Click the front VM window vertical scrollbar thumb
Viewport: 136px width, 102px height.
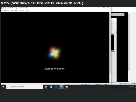point(110,43)
